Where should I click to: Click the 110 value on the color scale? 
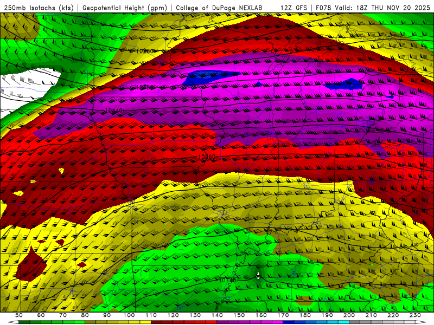pyautogui.click(x=151, y=315)
